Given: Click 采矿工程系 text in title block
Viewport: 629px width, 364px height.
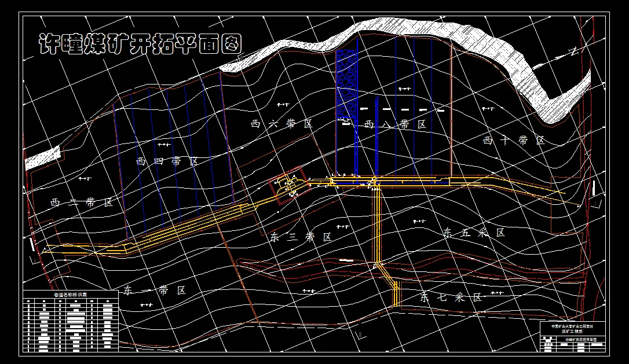Looking at the screenshot, I should coord(572,332).
